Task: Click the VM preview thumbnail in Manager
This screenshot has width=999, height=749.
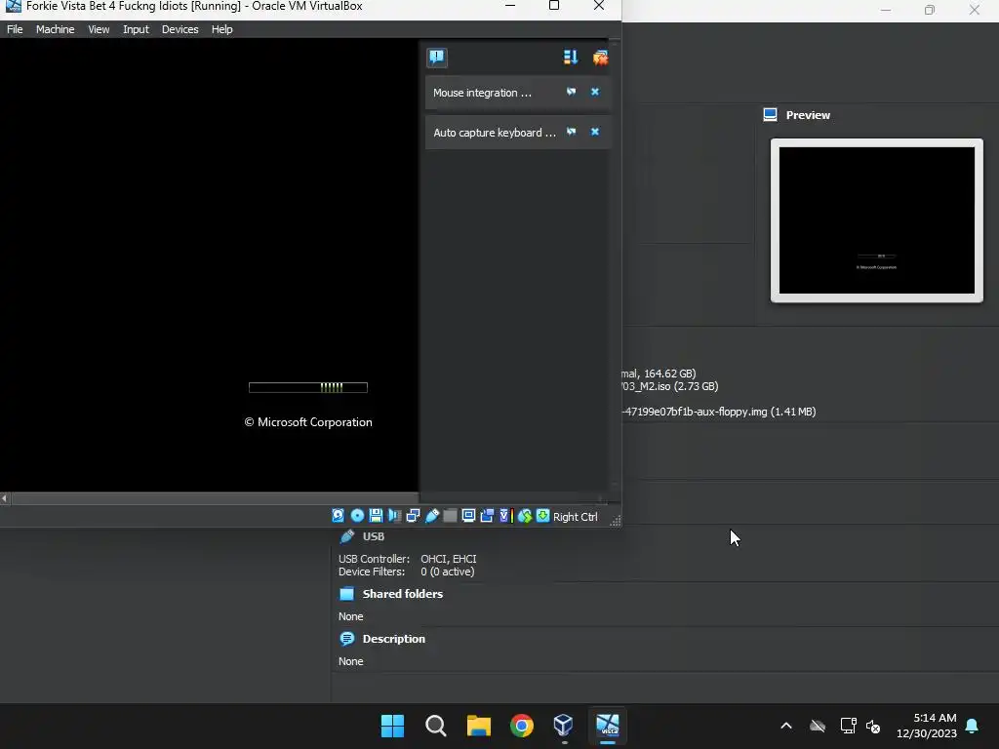Action: pyautogui.click(x=877, y=220)
